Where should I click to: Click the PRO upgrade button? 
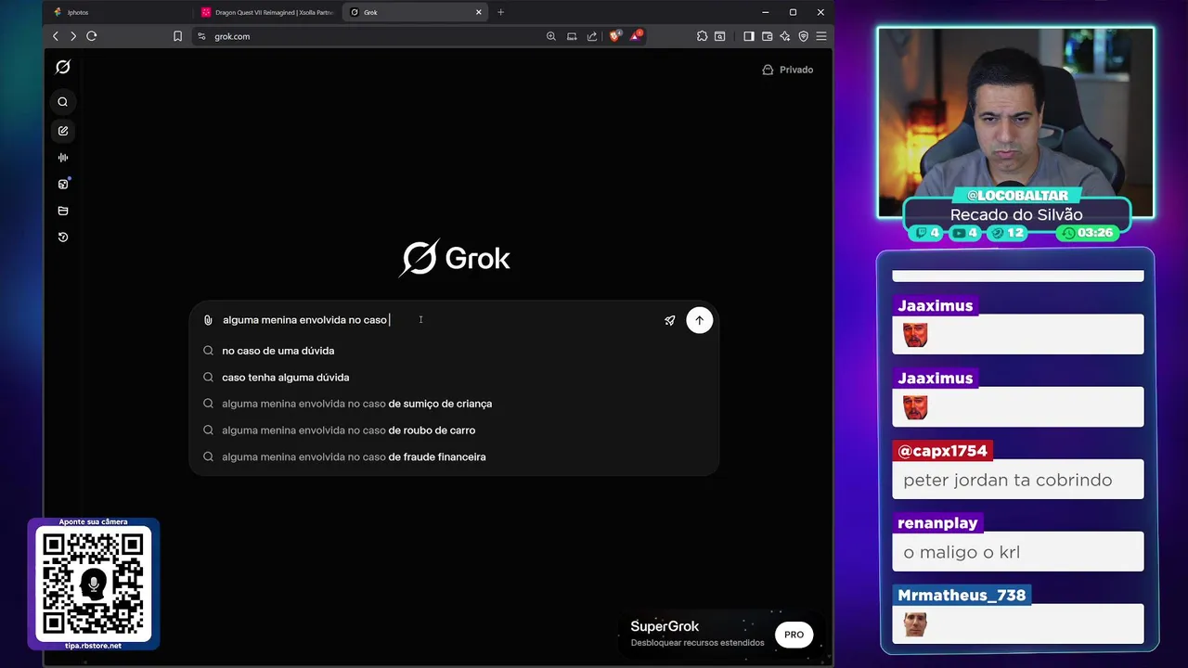pyautogui.click(x=794, y=635)
